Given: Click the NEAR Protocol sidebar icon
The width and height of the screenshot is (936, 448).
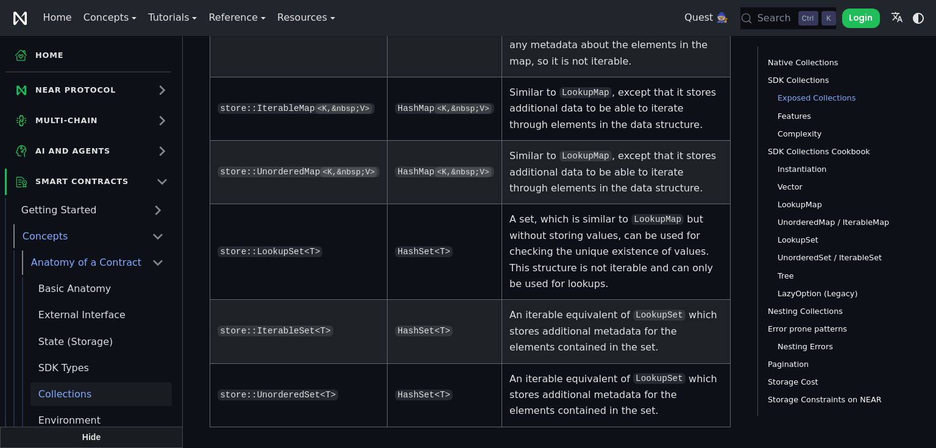Looking at the screenshot, I should (21, 90).
